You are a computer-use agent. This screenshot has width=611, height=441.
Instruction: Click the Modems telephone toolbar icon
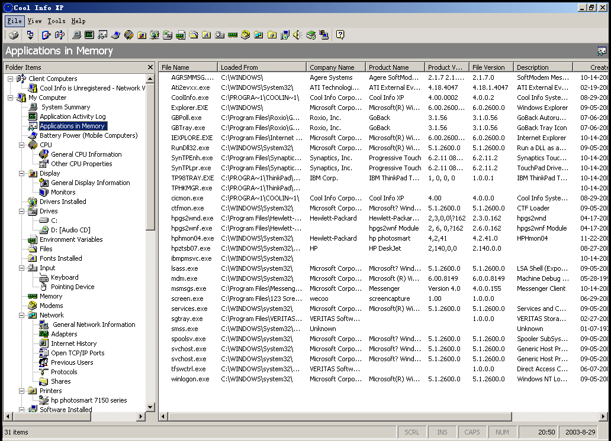pyautogui.click(x=246, y=35)
